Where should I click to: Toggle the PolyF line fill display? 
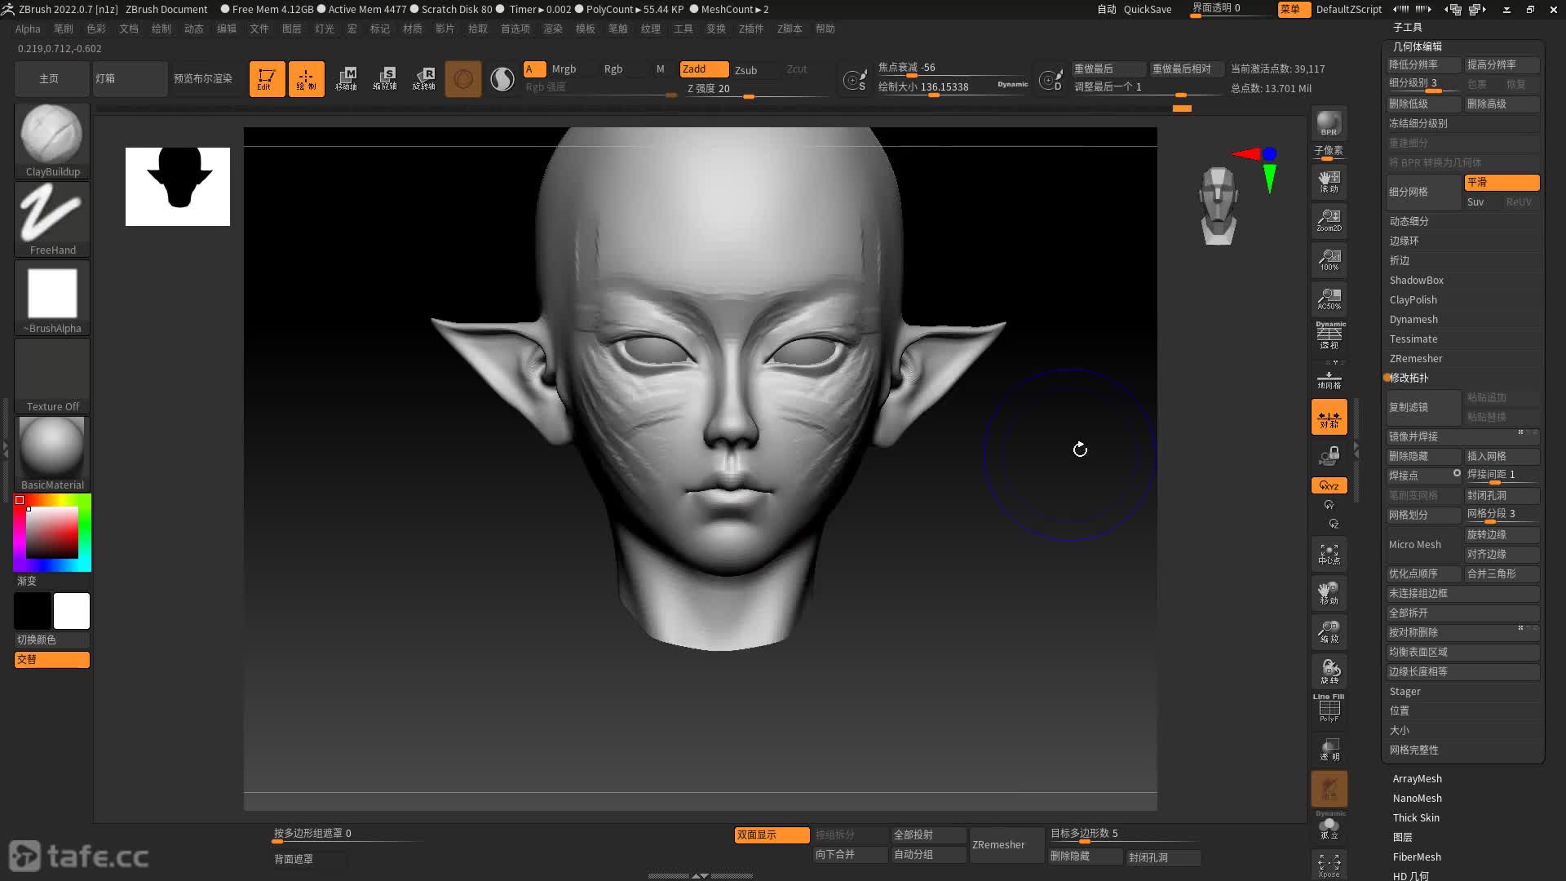click(1329, 707)
